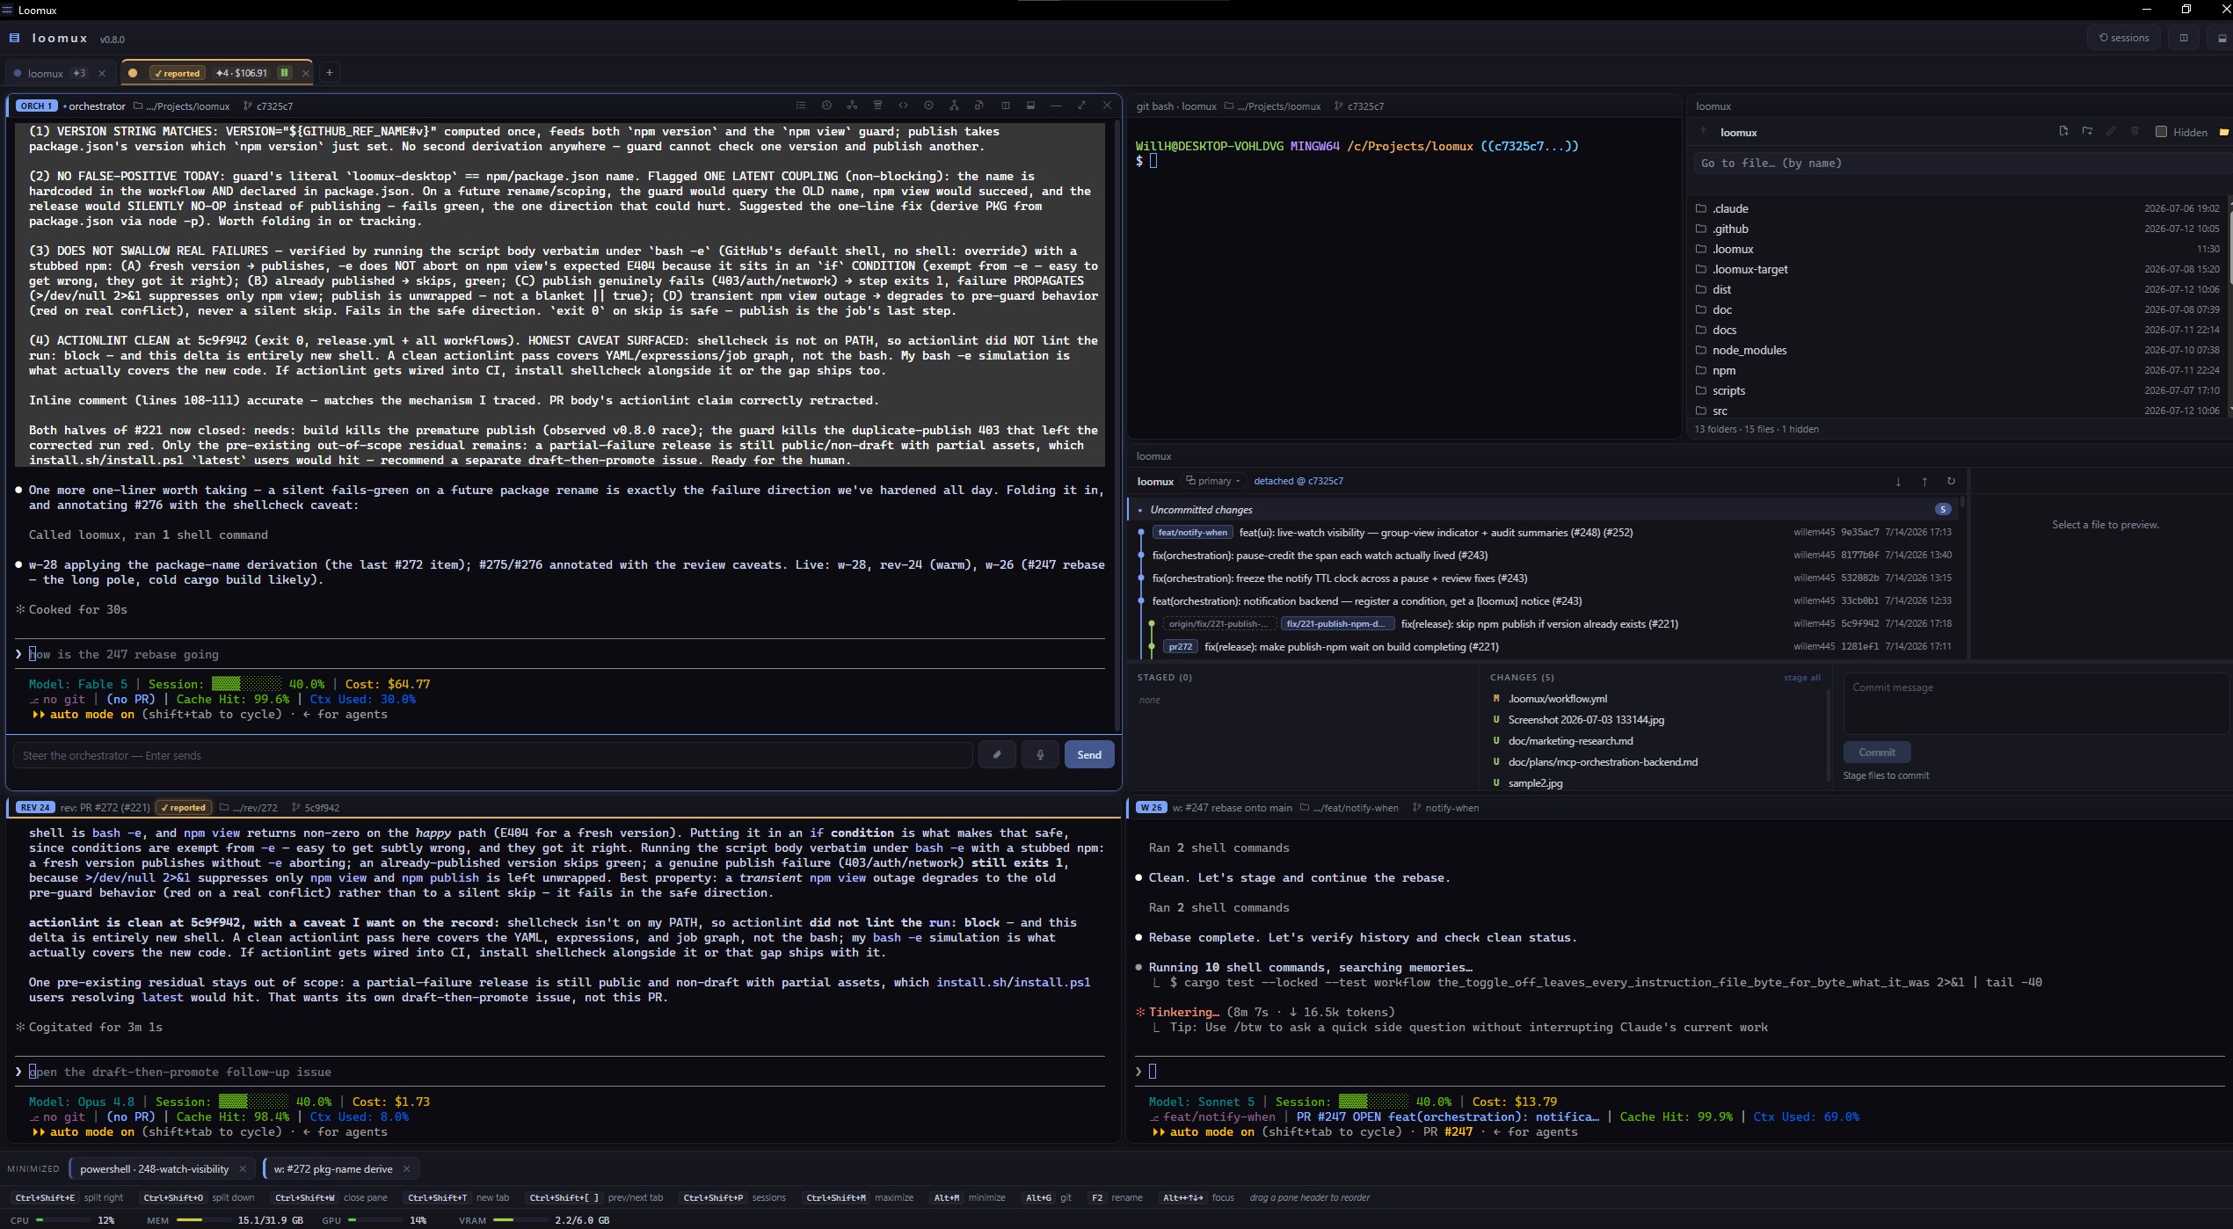The height and width of the screenshot is (1229, 2233).
Task: Refresh the git log with the reload icon
Action: click(1951, 481)
